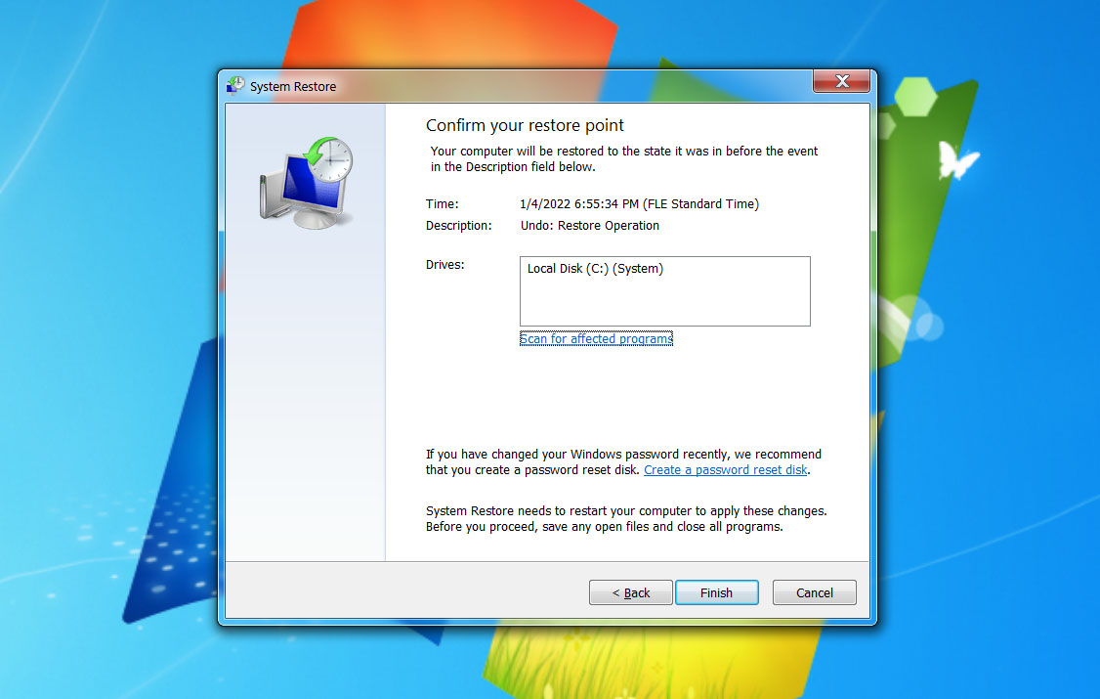Cancel the System Restore wizard
Screen dimensions: 1100x699
pyautogui.click(x=815, y=592)
